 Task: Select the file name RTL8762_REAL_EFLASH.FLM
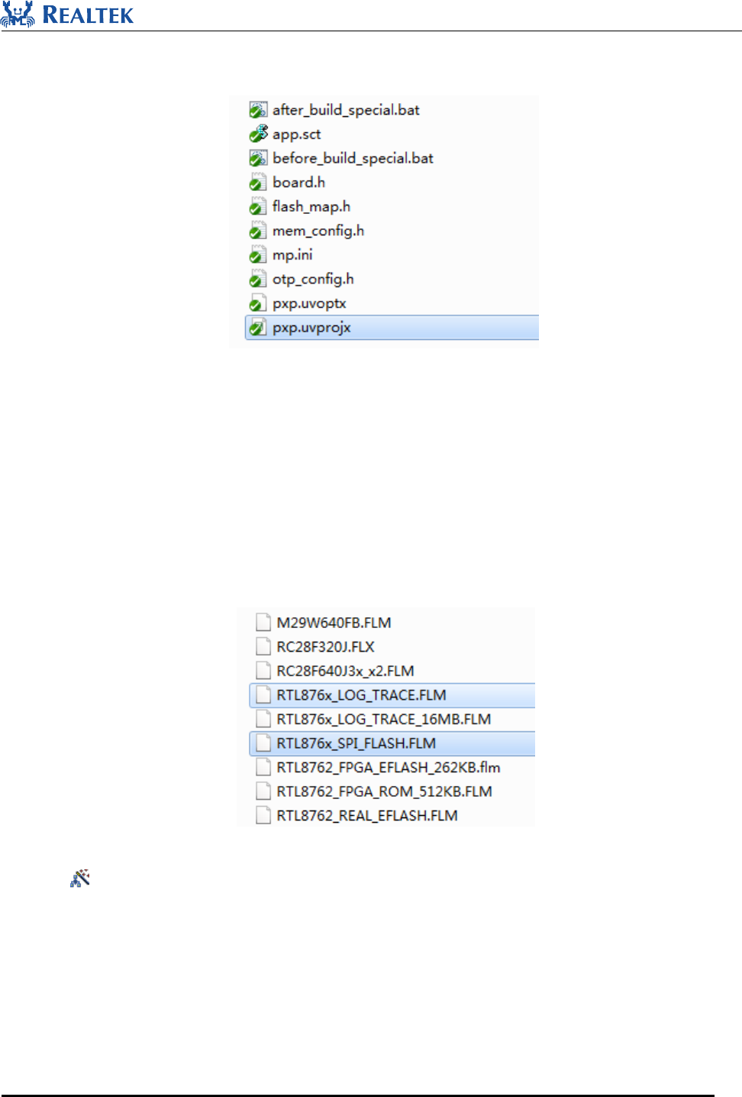click(x=367, y=816)
